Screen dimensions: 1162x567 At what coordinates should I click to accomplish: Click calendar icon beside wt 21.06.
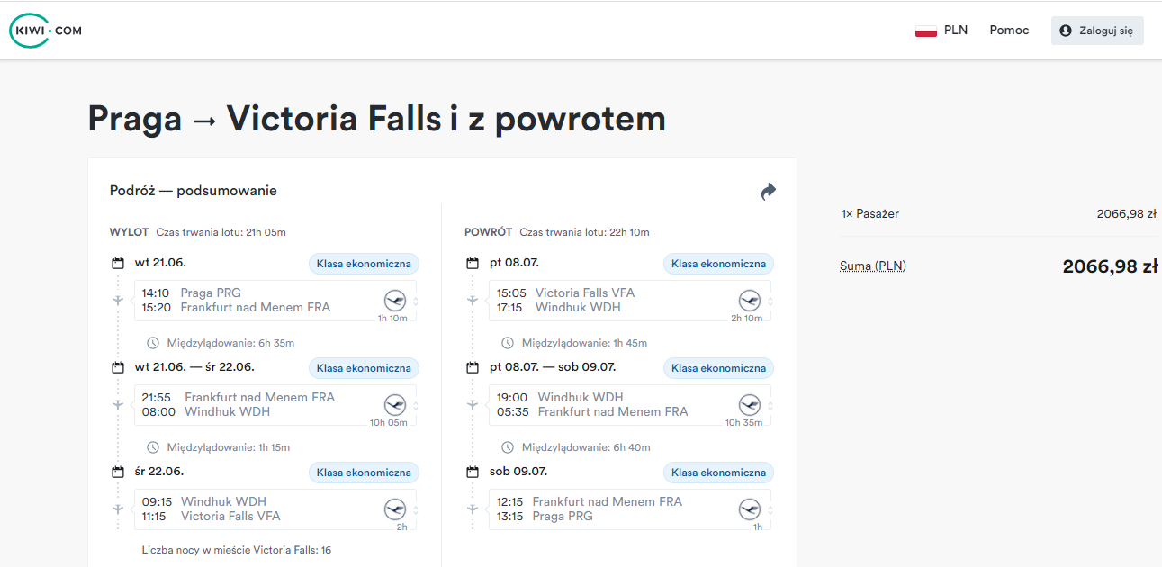pyautogui.click(x=118, y=264)
